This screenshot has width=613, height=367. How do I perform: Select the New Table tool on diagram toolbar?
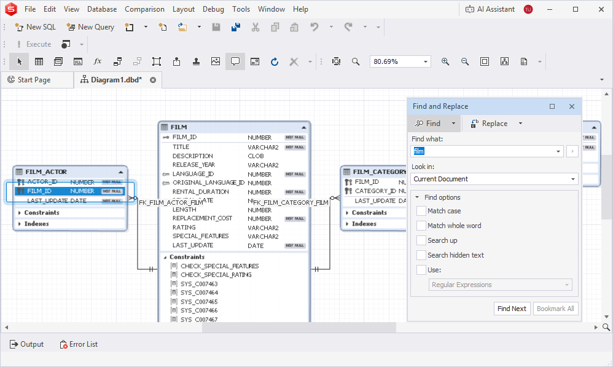tap(39, 61)
